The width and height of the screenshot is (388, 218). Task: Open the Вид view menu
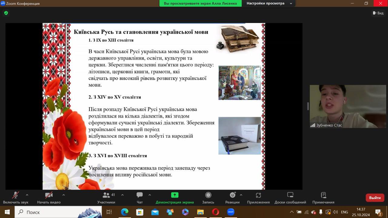click(x=378, y=13)
